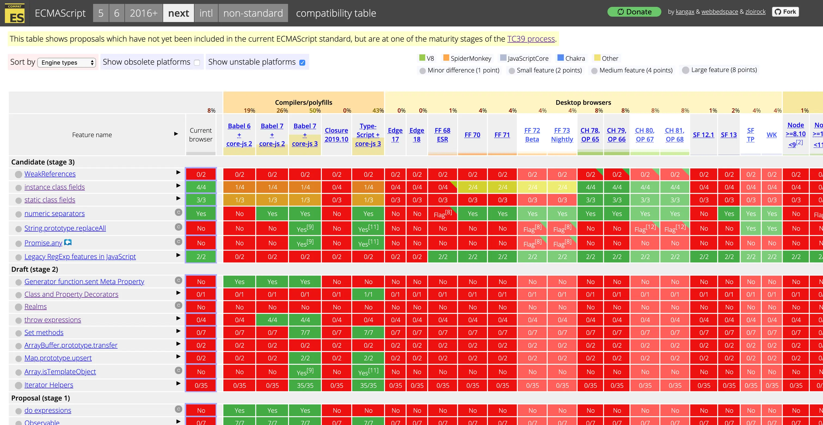Switch to the 2016+ tab
The height and width of the screenshot is (425, 823).
[143, 13]
